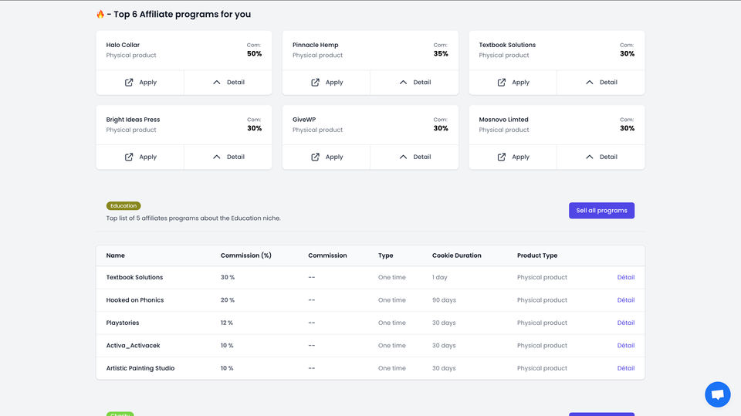Click Pinnacle Hemp 35% commission value
The image size is (741, 416).
point(441,53)
